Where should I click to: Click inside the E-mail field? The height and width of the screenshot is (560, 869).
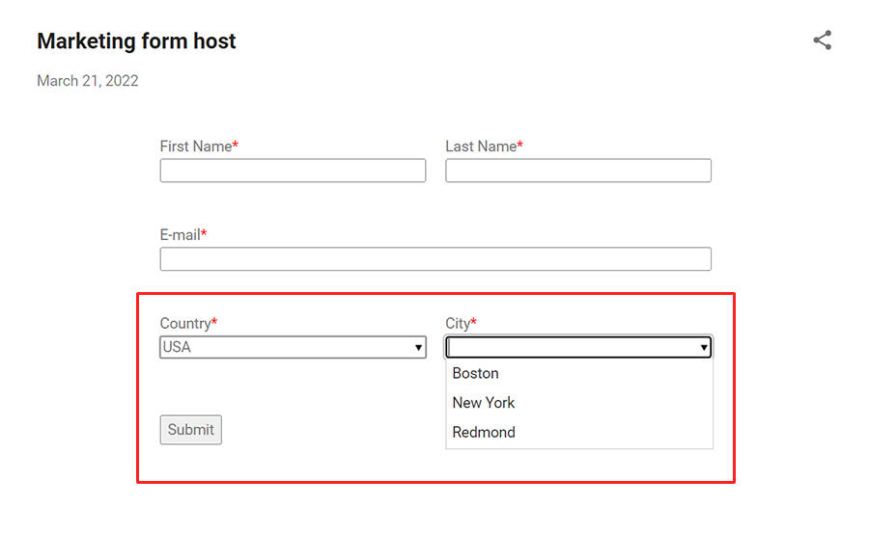pyautogui.click(x=434, y=258)
